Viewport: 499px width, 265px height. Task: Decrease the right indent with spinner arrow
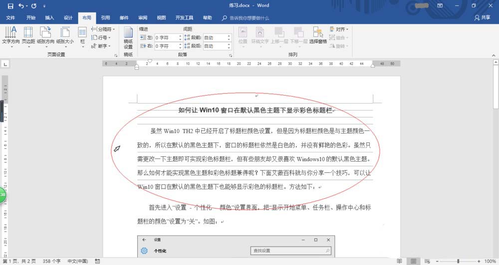tap(181, 48)
